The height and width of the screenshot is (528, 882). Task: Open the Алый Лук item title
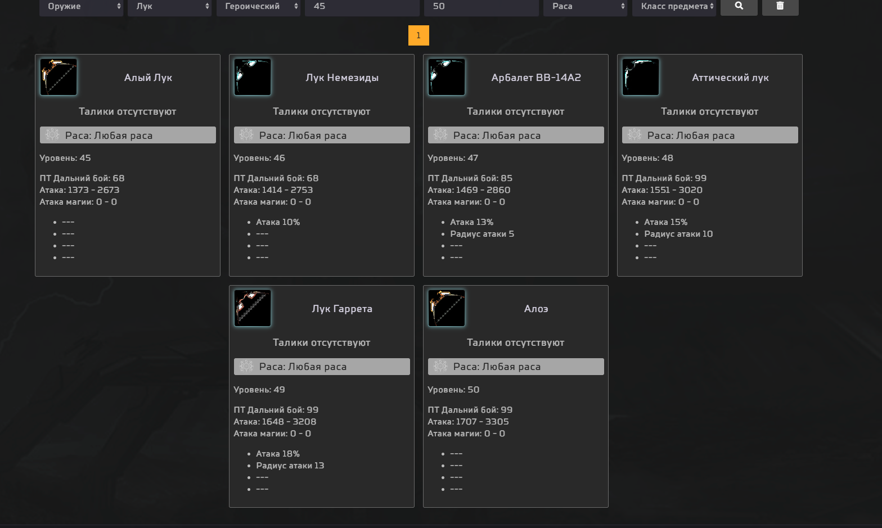148,78
